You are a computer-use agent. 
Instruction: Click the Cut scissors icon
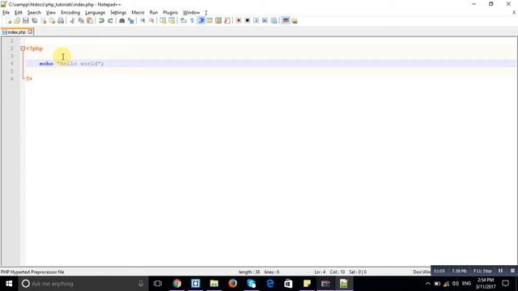click(x=72, y=21)
